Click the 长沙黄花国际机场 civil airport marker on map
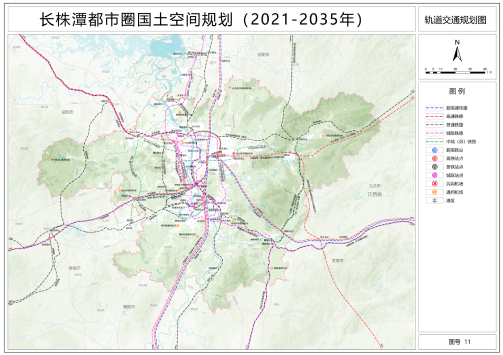This screenshot has height=355, width=503. tap(234, 153)
